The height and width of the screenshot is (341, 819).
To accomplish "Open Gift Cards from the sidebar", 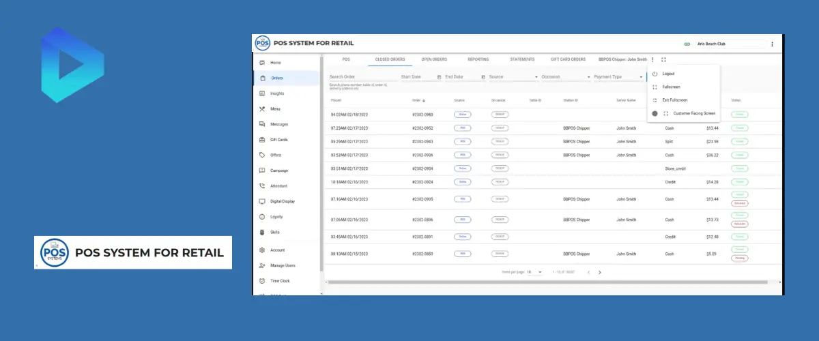I will [285, 140].
